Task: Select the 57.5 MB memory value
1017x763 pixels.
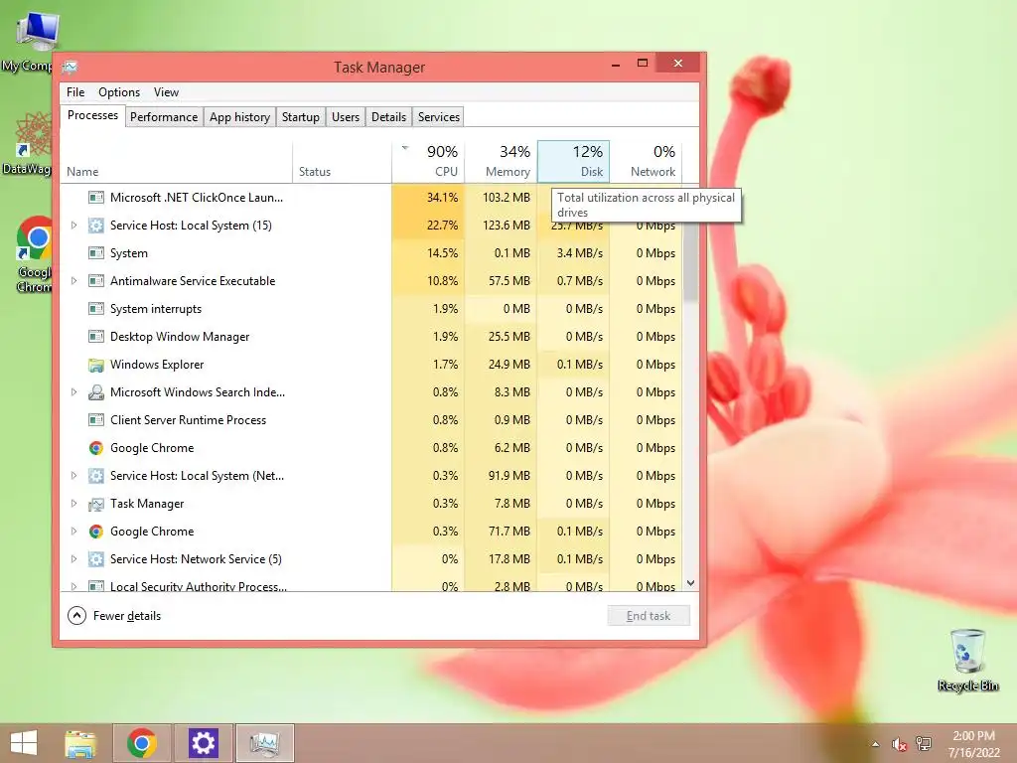Action: click(501, 281)
